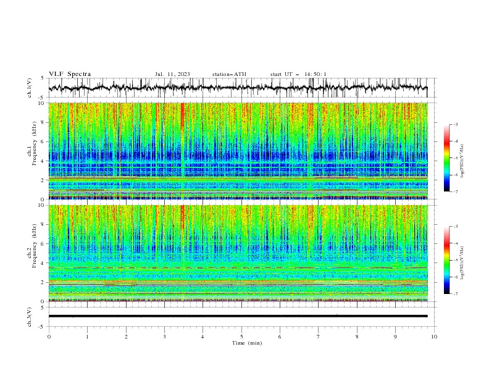Click the '-3' value on ch.1 colorbar
489x378 pixels.
pos(455,124)
